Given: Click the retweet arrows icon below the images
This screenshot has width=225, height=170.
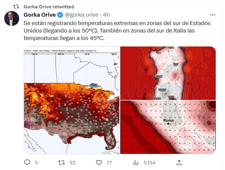Looking at the screenshot, I should click(61, 162).
